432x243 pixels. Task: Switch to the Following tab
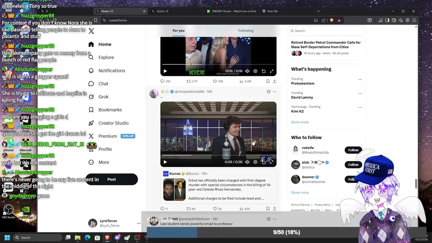(x=246, y=30)
